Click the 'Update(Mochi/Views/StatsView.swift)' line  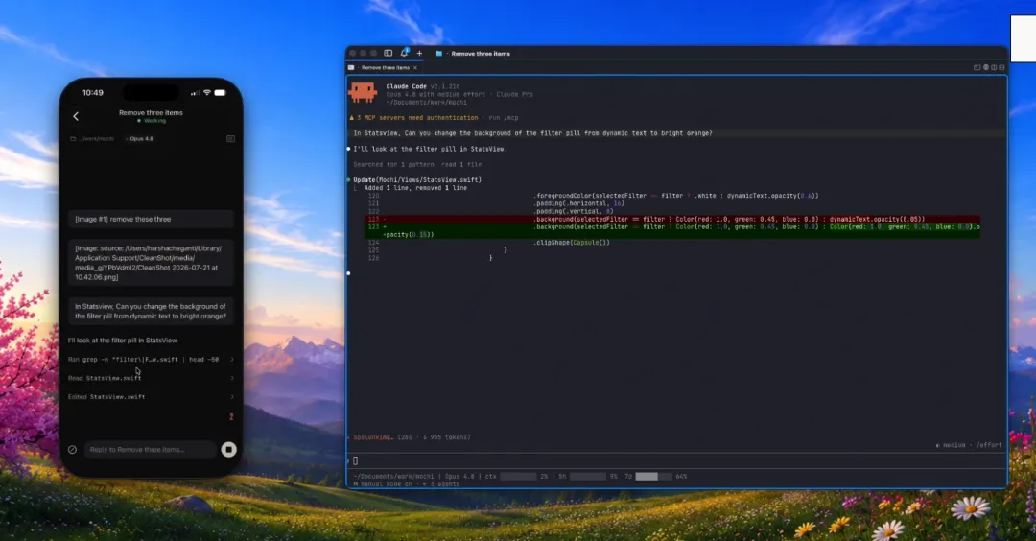point(417,179)
